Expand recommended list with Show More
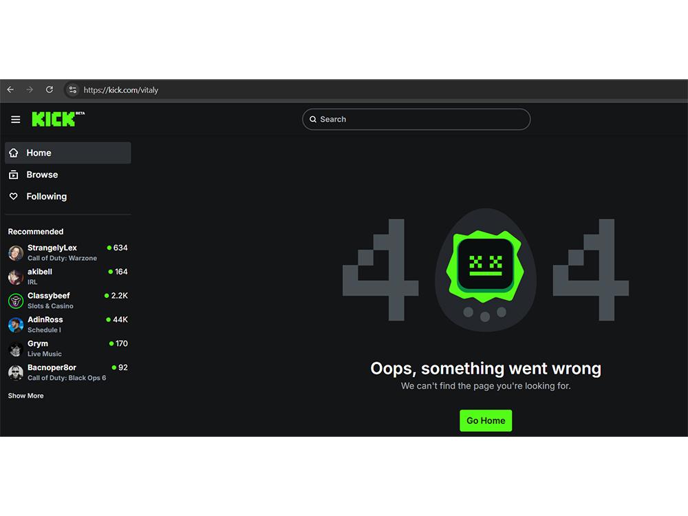Image resolution: width=688 pixels, height=516 pixels. coord(26,396)
